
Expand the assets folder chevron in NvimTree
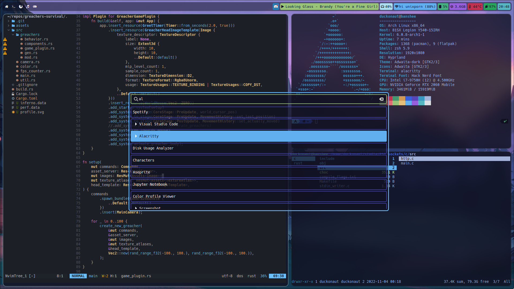9,25
